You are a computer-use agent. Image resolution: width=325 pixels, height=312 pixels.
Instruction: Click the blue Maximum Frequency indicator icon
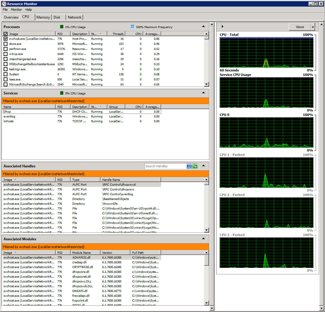tap(132, 27)
